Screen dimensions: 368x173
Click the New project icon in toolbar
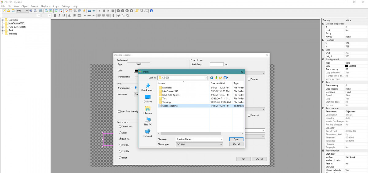click(x=4, y=11)
